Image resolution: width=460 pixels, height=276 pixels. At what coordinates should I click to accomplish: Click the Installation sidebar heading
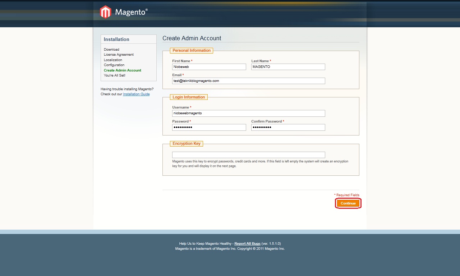116,40
